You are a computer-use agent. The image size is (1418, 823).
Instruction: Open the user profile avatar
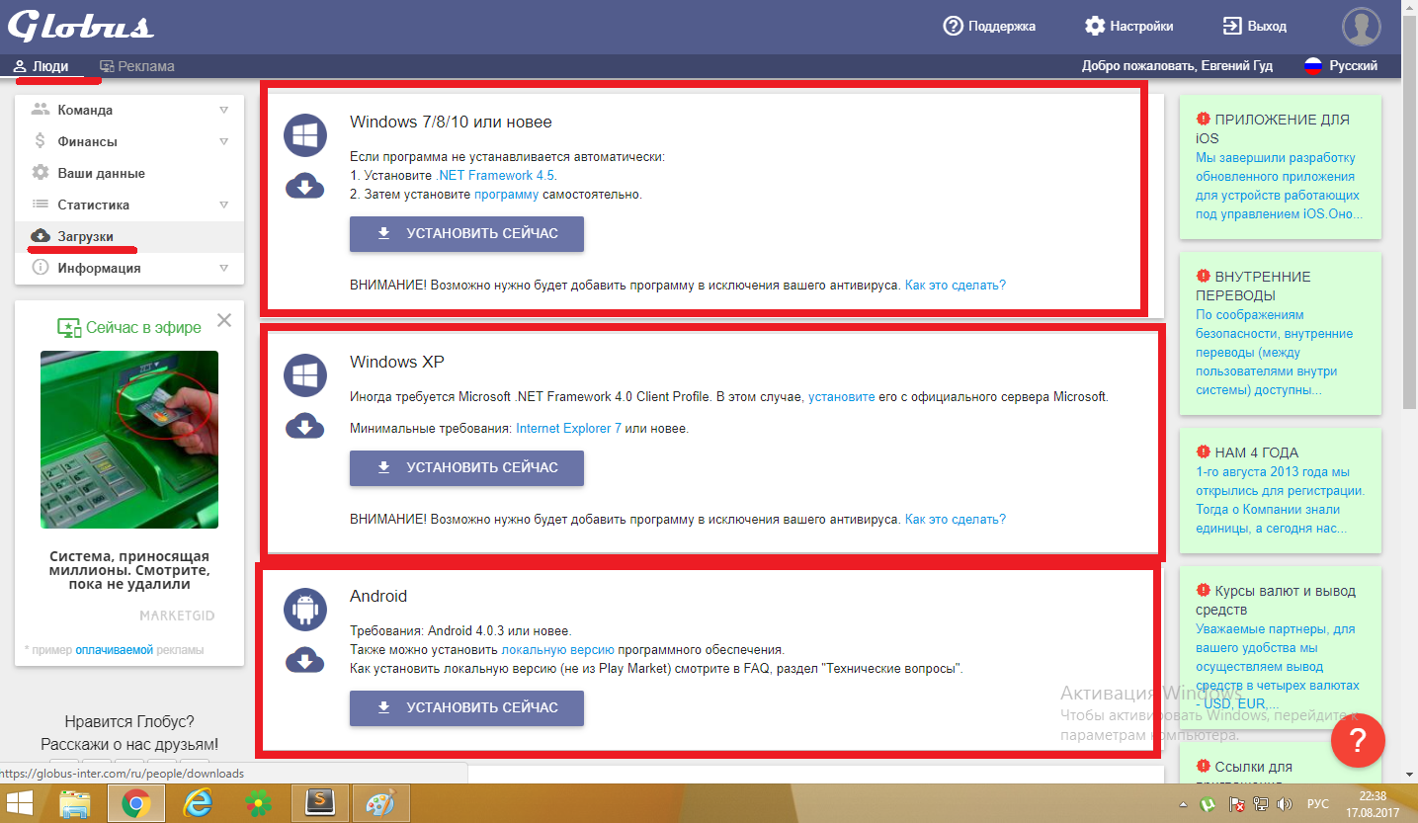(x=1361, y=27)
